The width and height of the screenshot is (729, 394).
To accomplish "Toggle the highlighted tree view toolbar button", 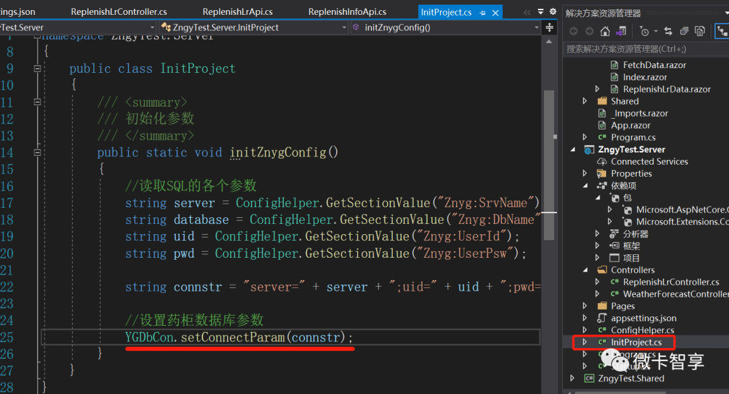I will point(722,31).
